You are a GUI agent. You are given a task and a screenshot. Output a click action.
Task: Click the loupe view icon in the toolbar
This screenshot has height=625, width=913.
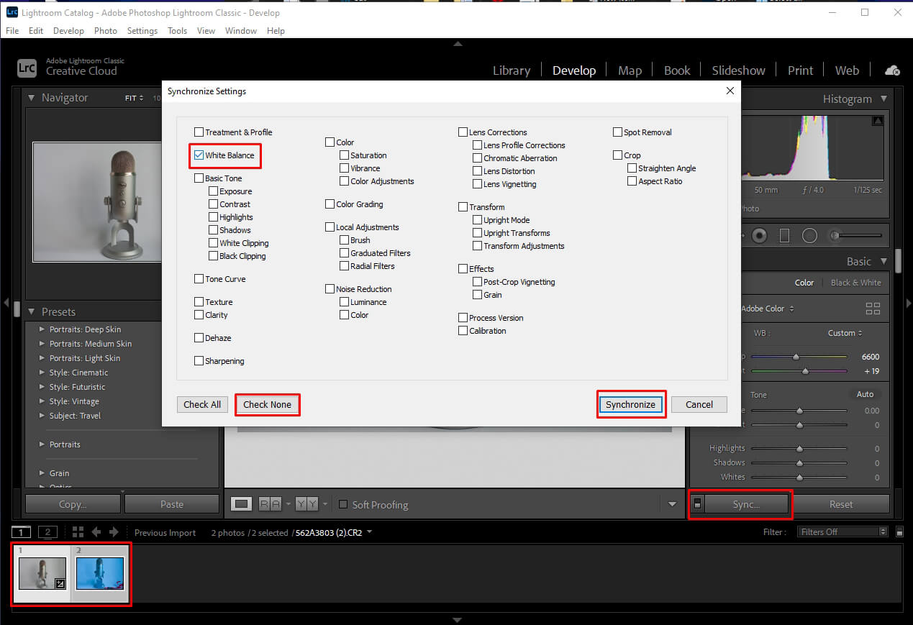(242, 504)
